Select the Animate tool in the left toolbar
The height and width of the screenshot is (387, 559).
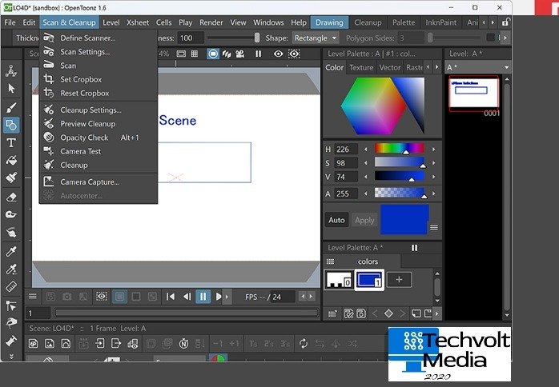coord(11,71)
